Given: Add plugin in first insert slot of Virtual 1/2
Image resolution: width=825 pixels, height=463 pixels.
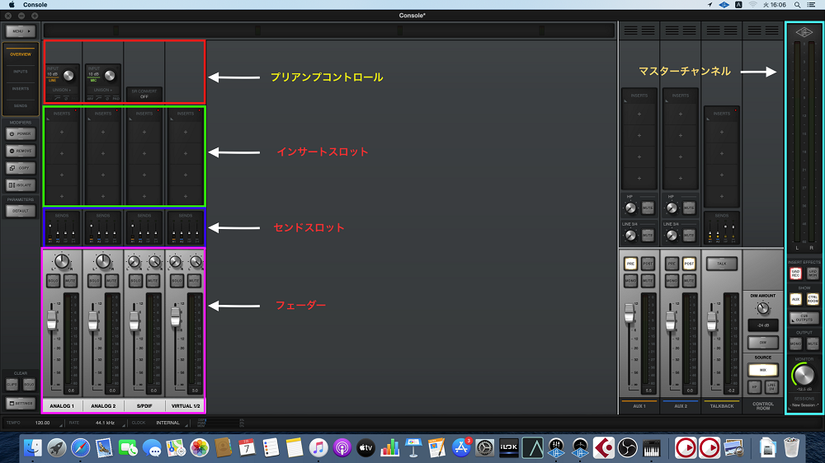Looking at the screenshot, I should coord(185,132).
